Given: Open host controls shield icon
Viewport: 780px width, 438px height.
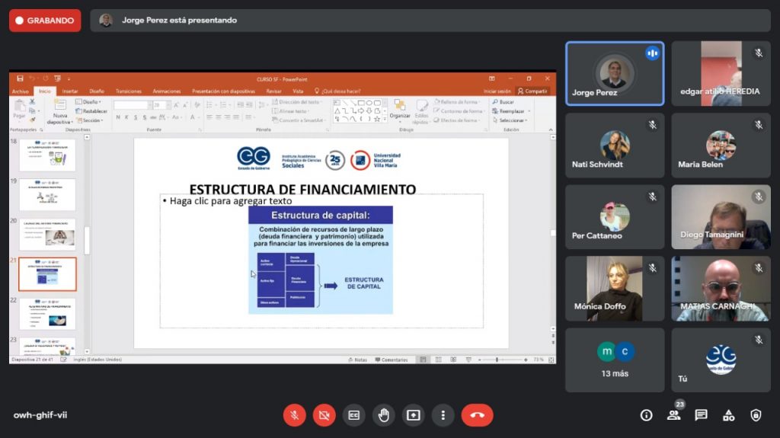Looking at the screenshot, I should (756, 415).
